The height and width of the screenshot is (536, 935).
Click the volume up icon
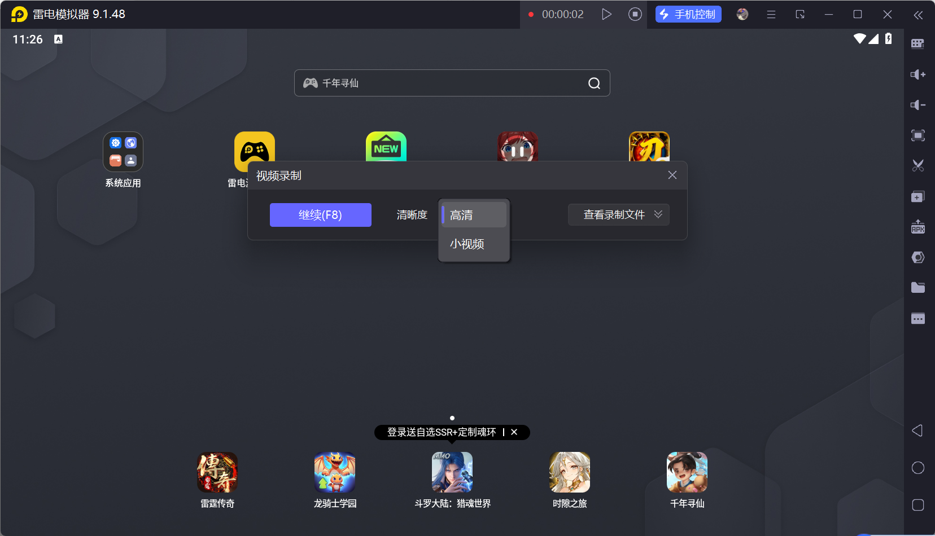[918, 74]
